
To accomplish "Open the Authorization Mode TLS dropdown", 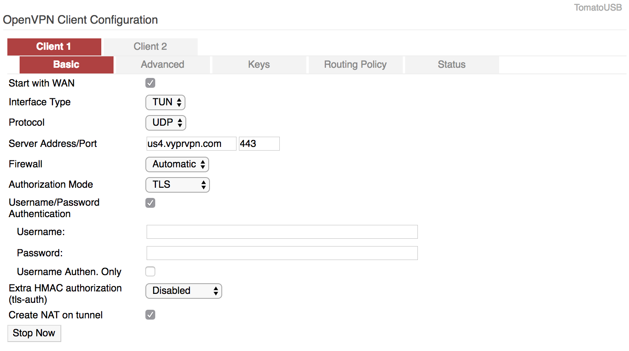I will click(x=178, y=185).
